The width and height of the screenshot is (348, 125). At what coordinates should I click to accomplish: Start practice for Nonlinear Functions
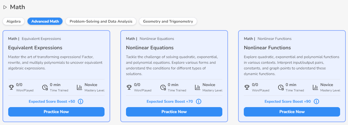pos(292,112)
